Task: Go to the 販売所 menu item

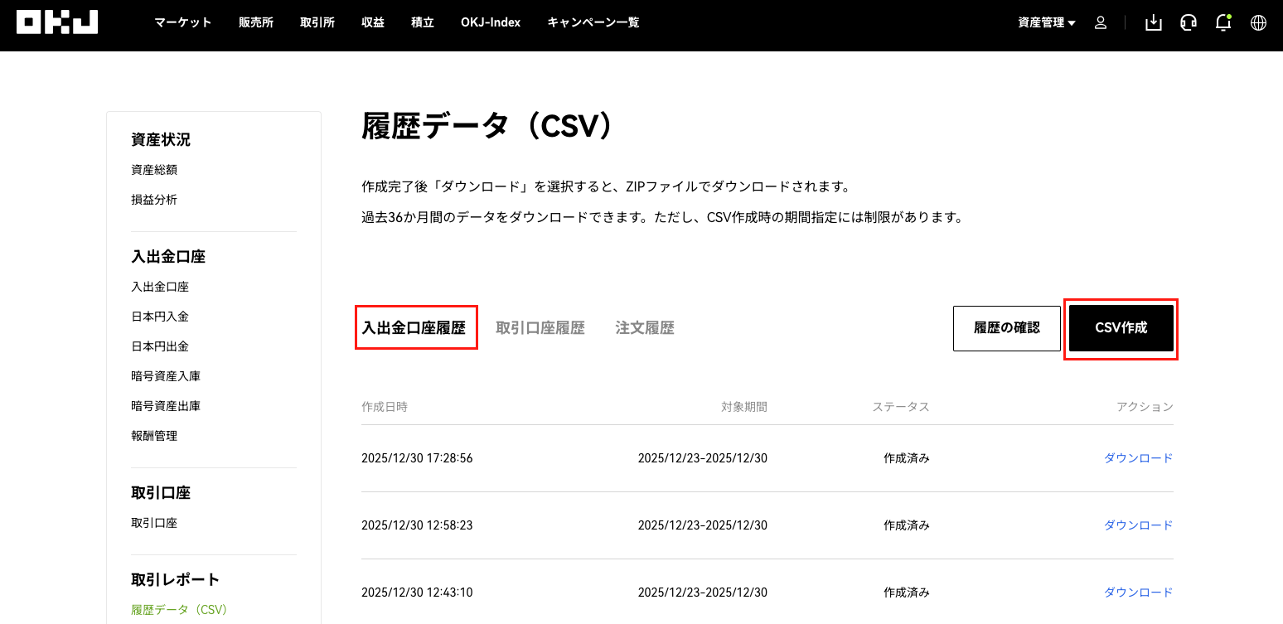Action: click(x=256, y=22)
